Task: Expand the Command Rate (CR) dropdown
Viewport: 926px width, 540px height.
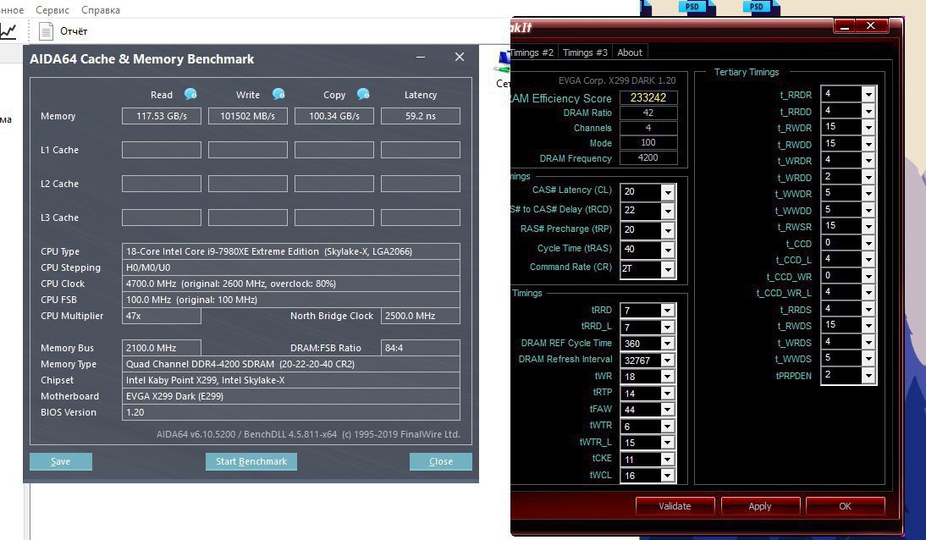Action: [x=667, y=269]
